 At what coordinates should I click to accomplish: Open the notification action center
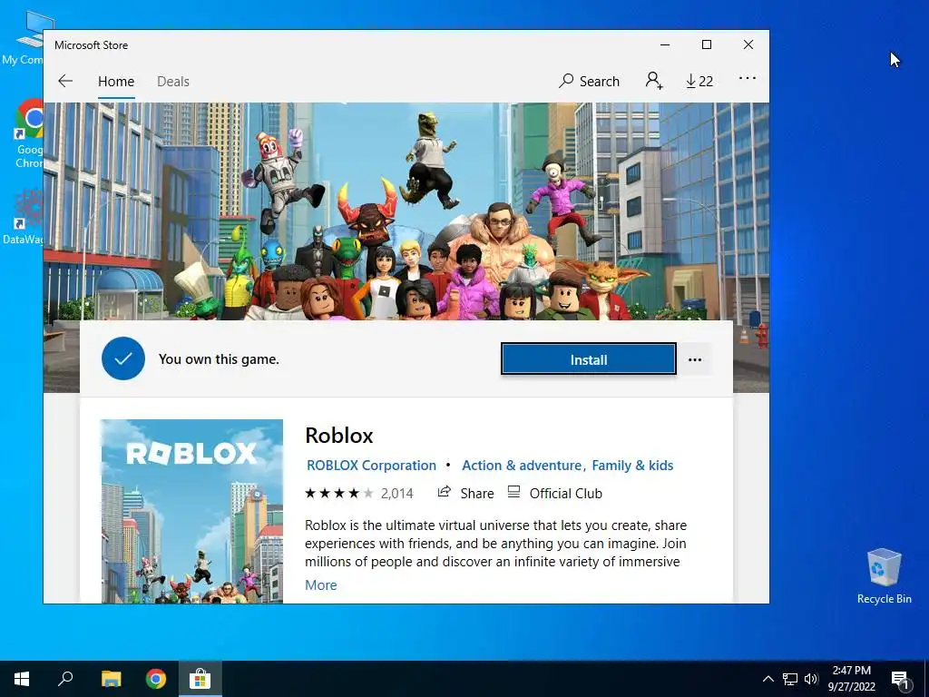(x=899, y=679)
